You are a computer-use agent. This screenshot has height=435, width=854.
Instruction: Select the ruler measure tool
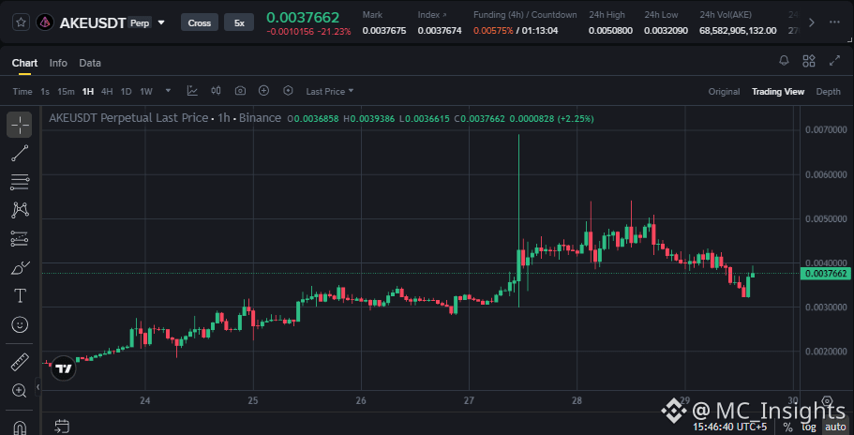20,362
